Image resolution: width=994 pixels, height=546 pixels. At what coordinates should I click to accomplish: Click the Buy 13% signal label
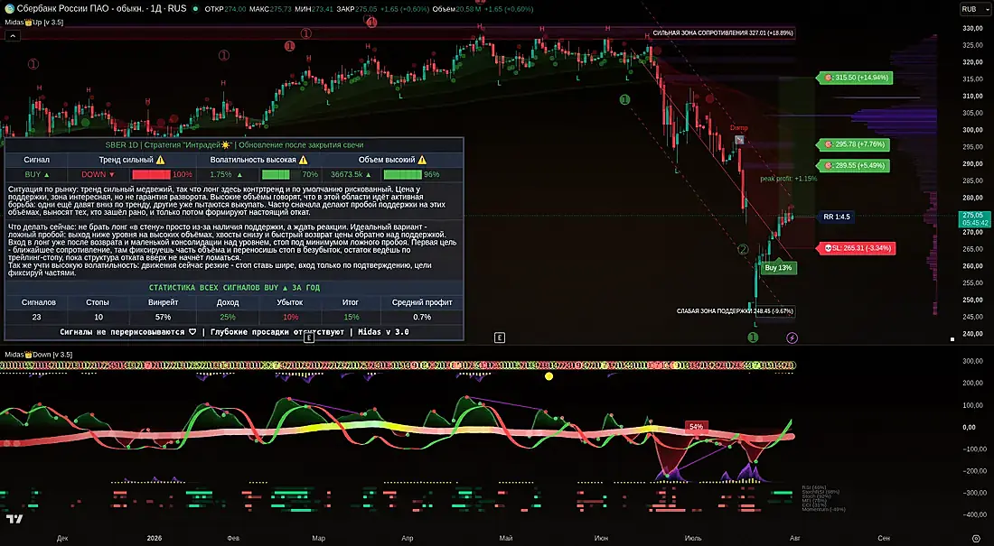(x=778, y=267)
